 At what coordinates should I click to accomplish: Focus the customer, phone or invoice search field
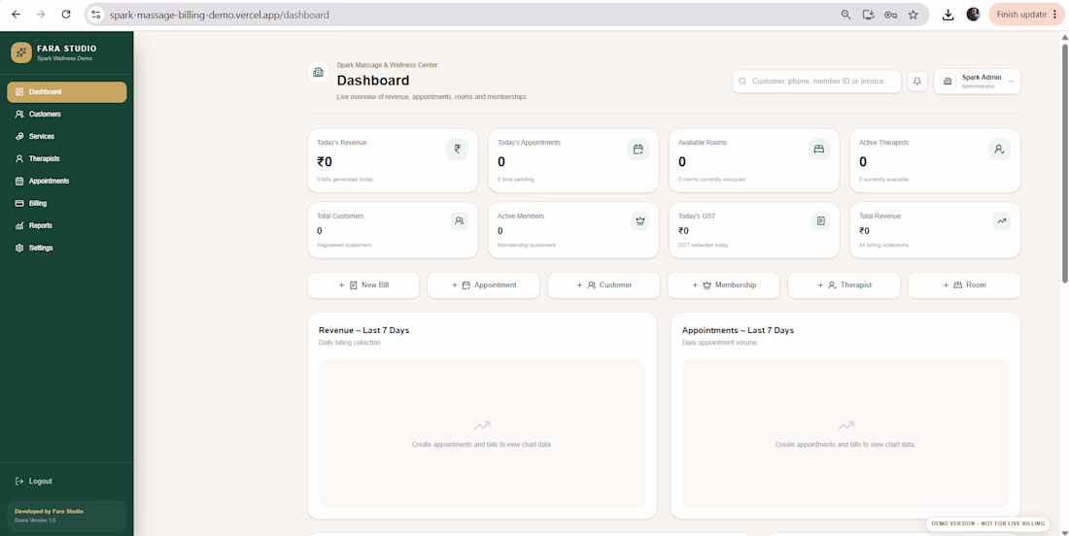tap(816, 81)
